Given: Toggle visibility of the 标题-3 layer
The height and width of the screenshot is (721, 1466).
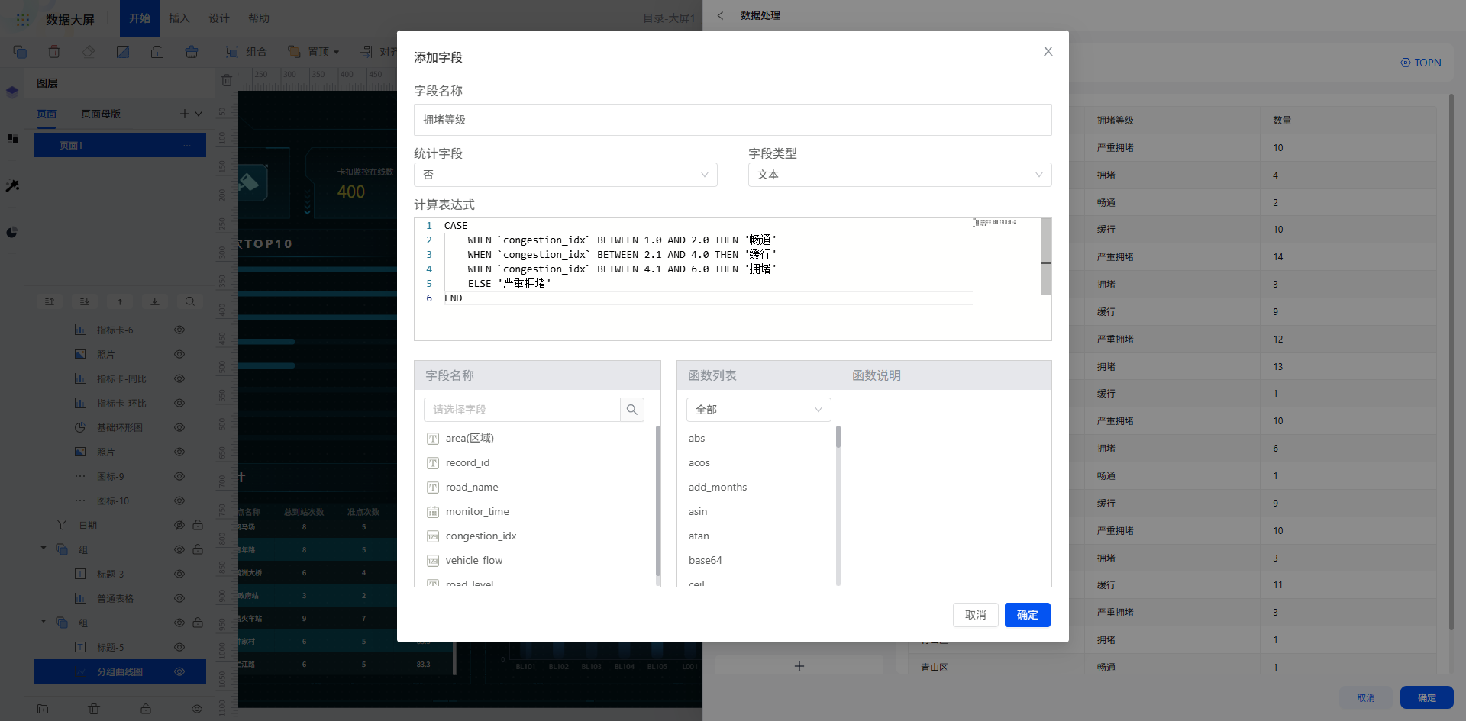Looking at the screenshot, I should [x=179, y=574].
